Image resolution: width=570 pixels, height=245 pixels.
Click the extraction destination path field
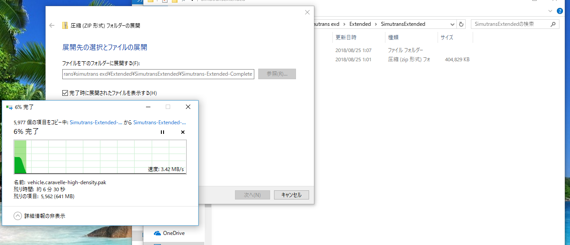pyautogui.click(x=158, y=74)
